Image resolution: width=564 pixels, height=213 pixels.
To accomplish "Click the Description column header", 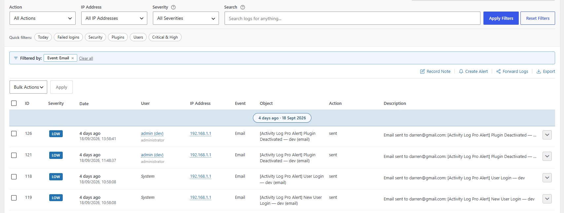I will coord(395,104).
